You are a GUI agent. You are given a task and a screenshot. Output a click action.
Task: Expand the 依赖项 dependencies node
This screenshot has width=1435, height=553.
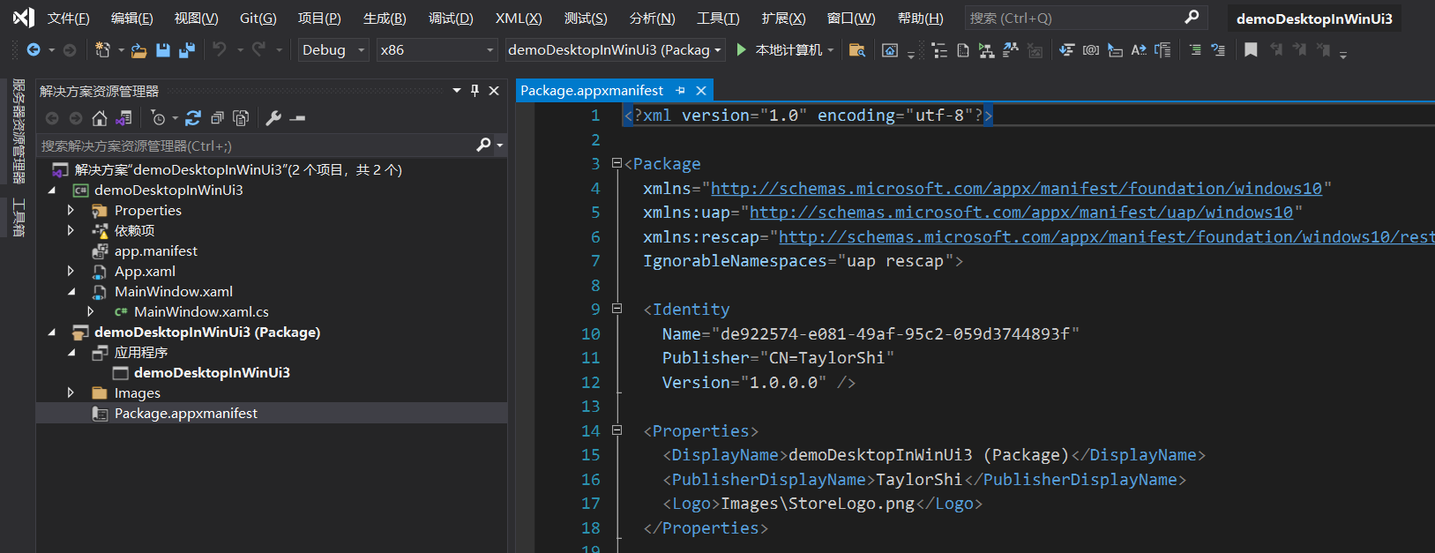pos(71,230)
